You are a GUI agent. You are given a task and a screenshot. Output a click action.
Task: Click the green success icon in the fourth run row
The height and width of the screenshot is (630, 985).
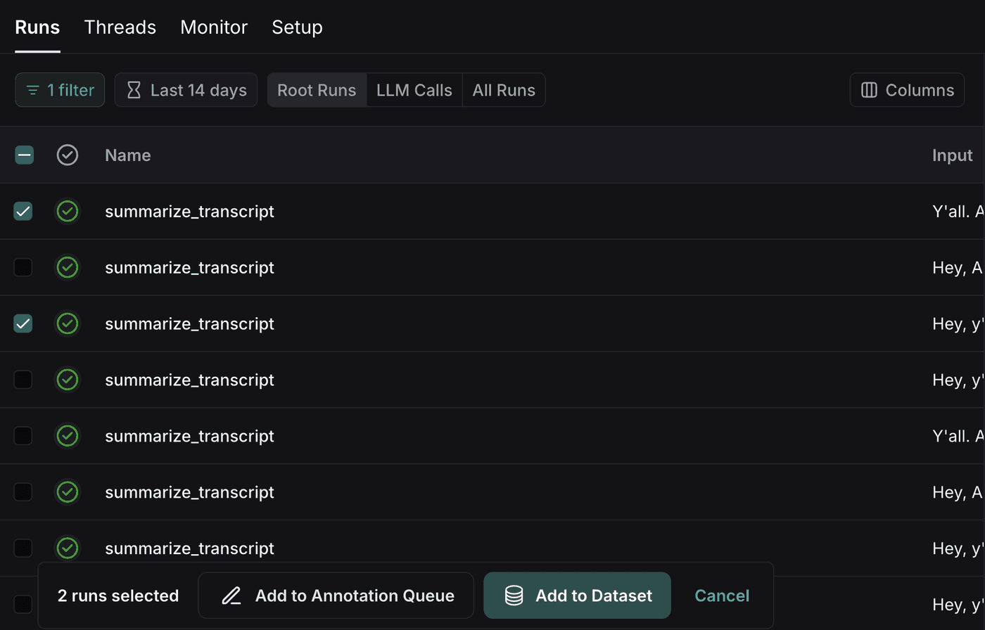coord(68,380)
